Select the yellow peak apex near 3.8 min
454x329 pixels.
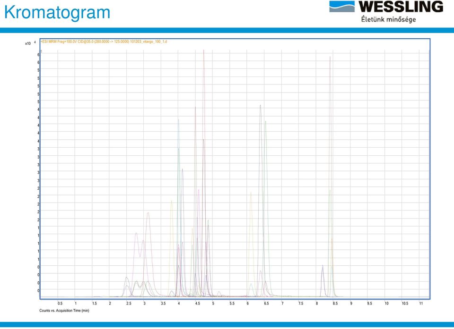[171, 202]
